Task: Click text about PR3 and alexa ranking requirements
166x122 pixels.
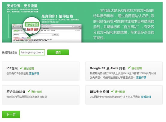Action: click(123, 75)
